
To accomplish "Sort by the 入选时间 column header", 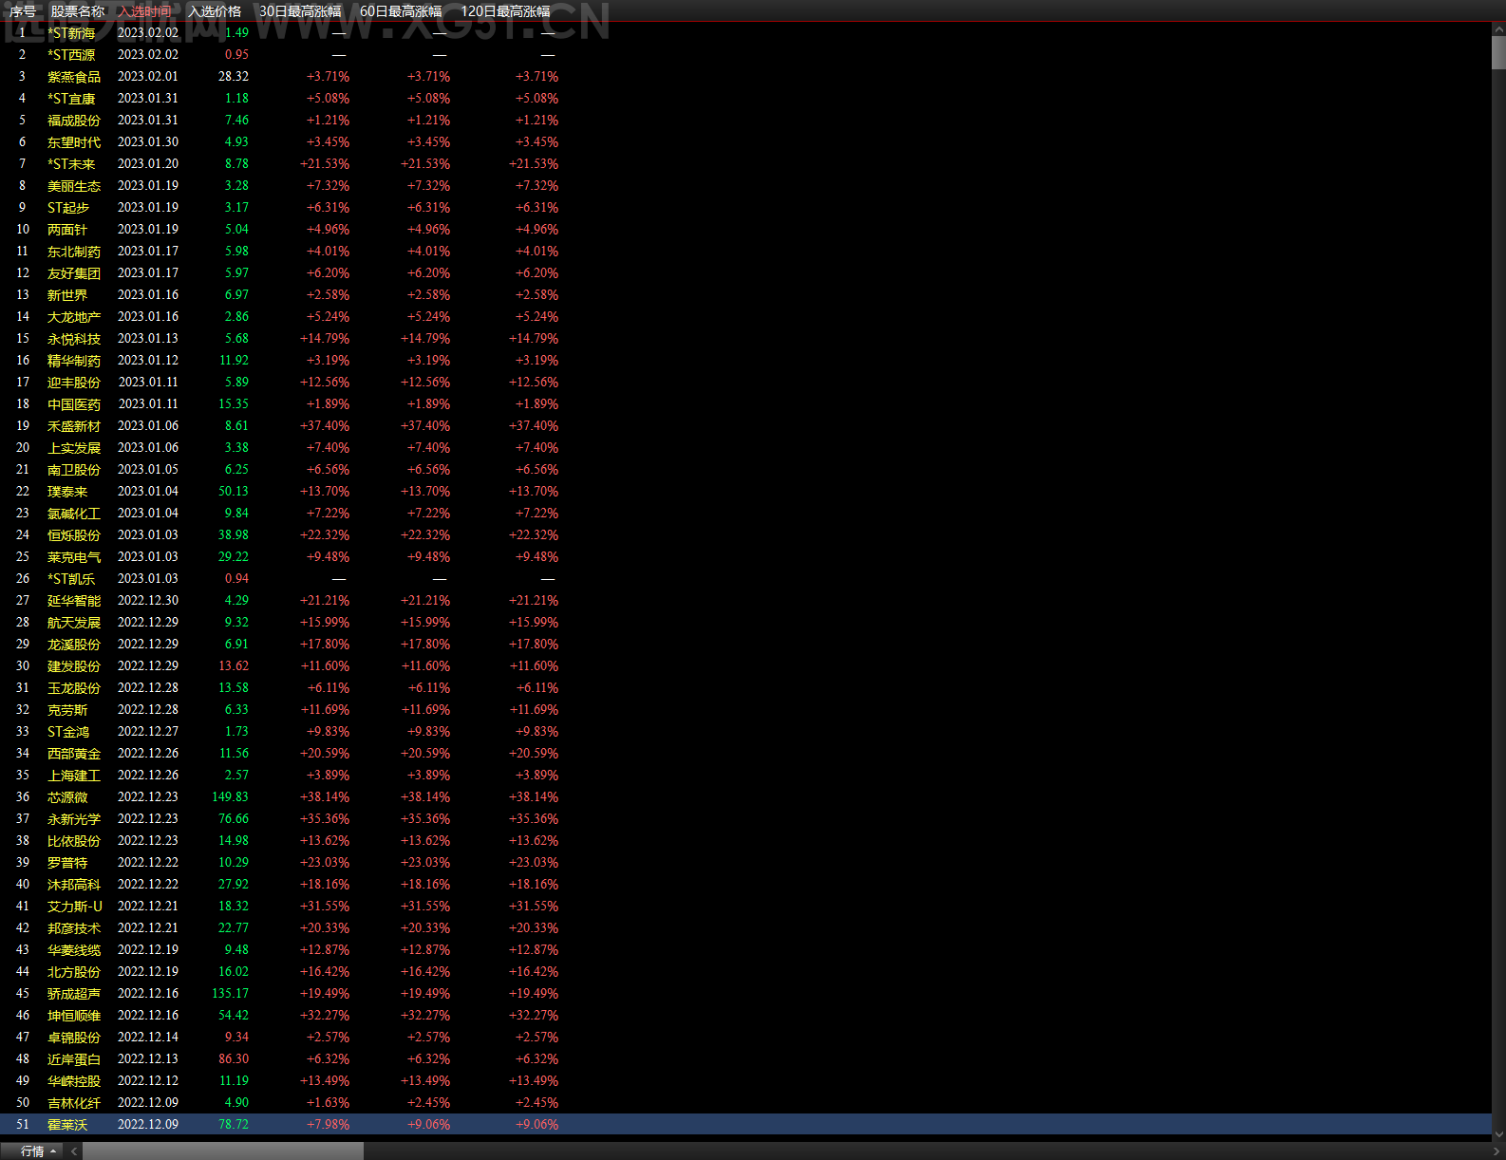I will 145,11.
